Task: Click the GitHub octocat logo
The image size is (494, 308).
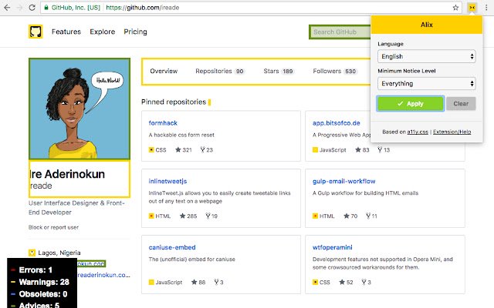Action: (x=36, y=32)
